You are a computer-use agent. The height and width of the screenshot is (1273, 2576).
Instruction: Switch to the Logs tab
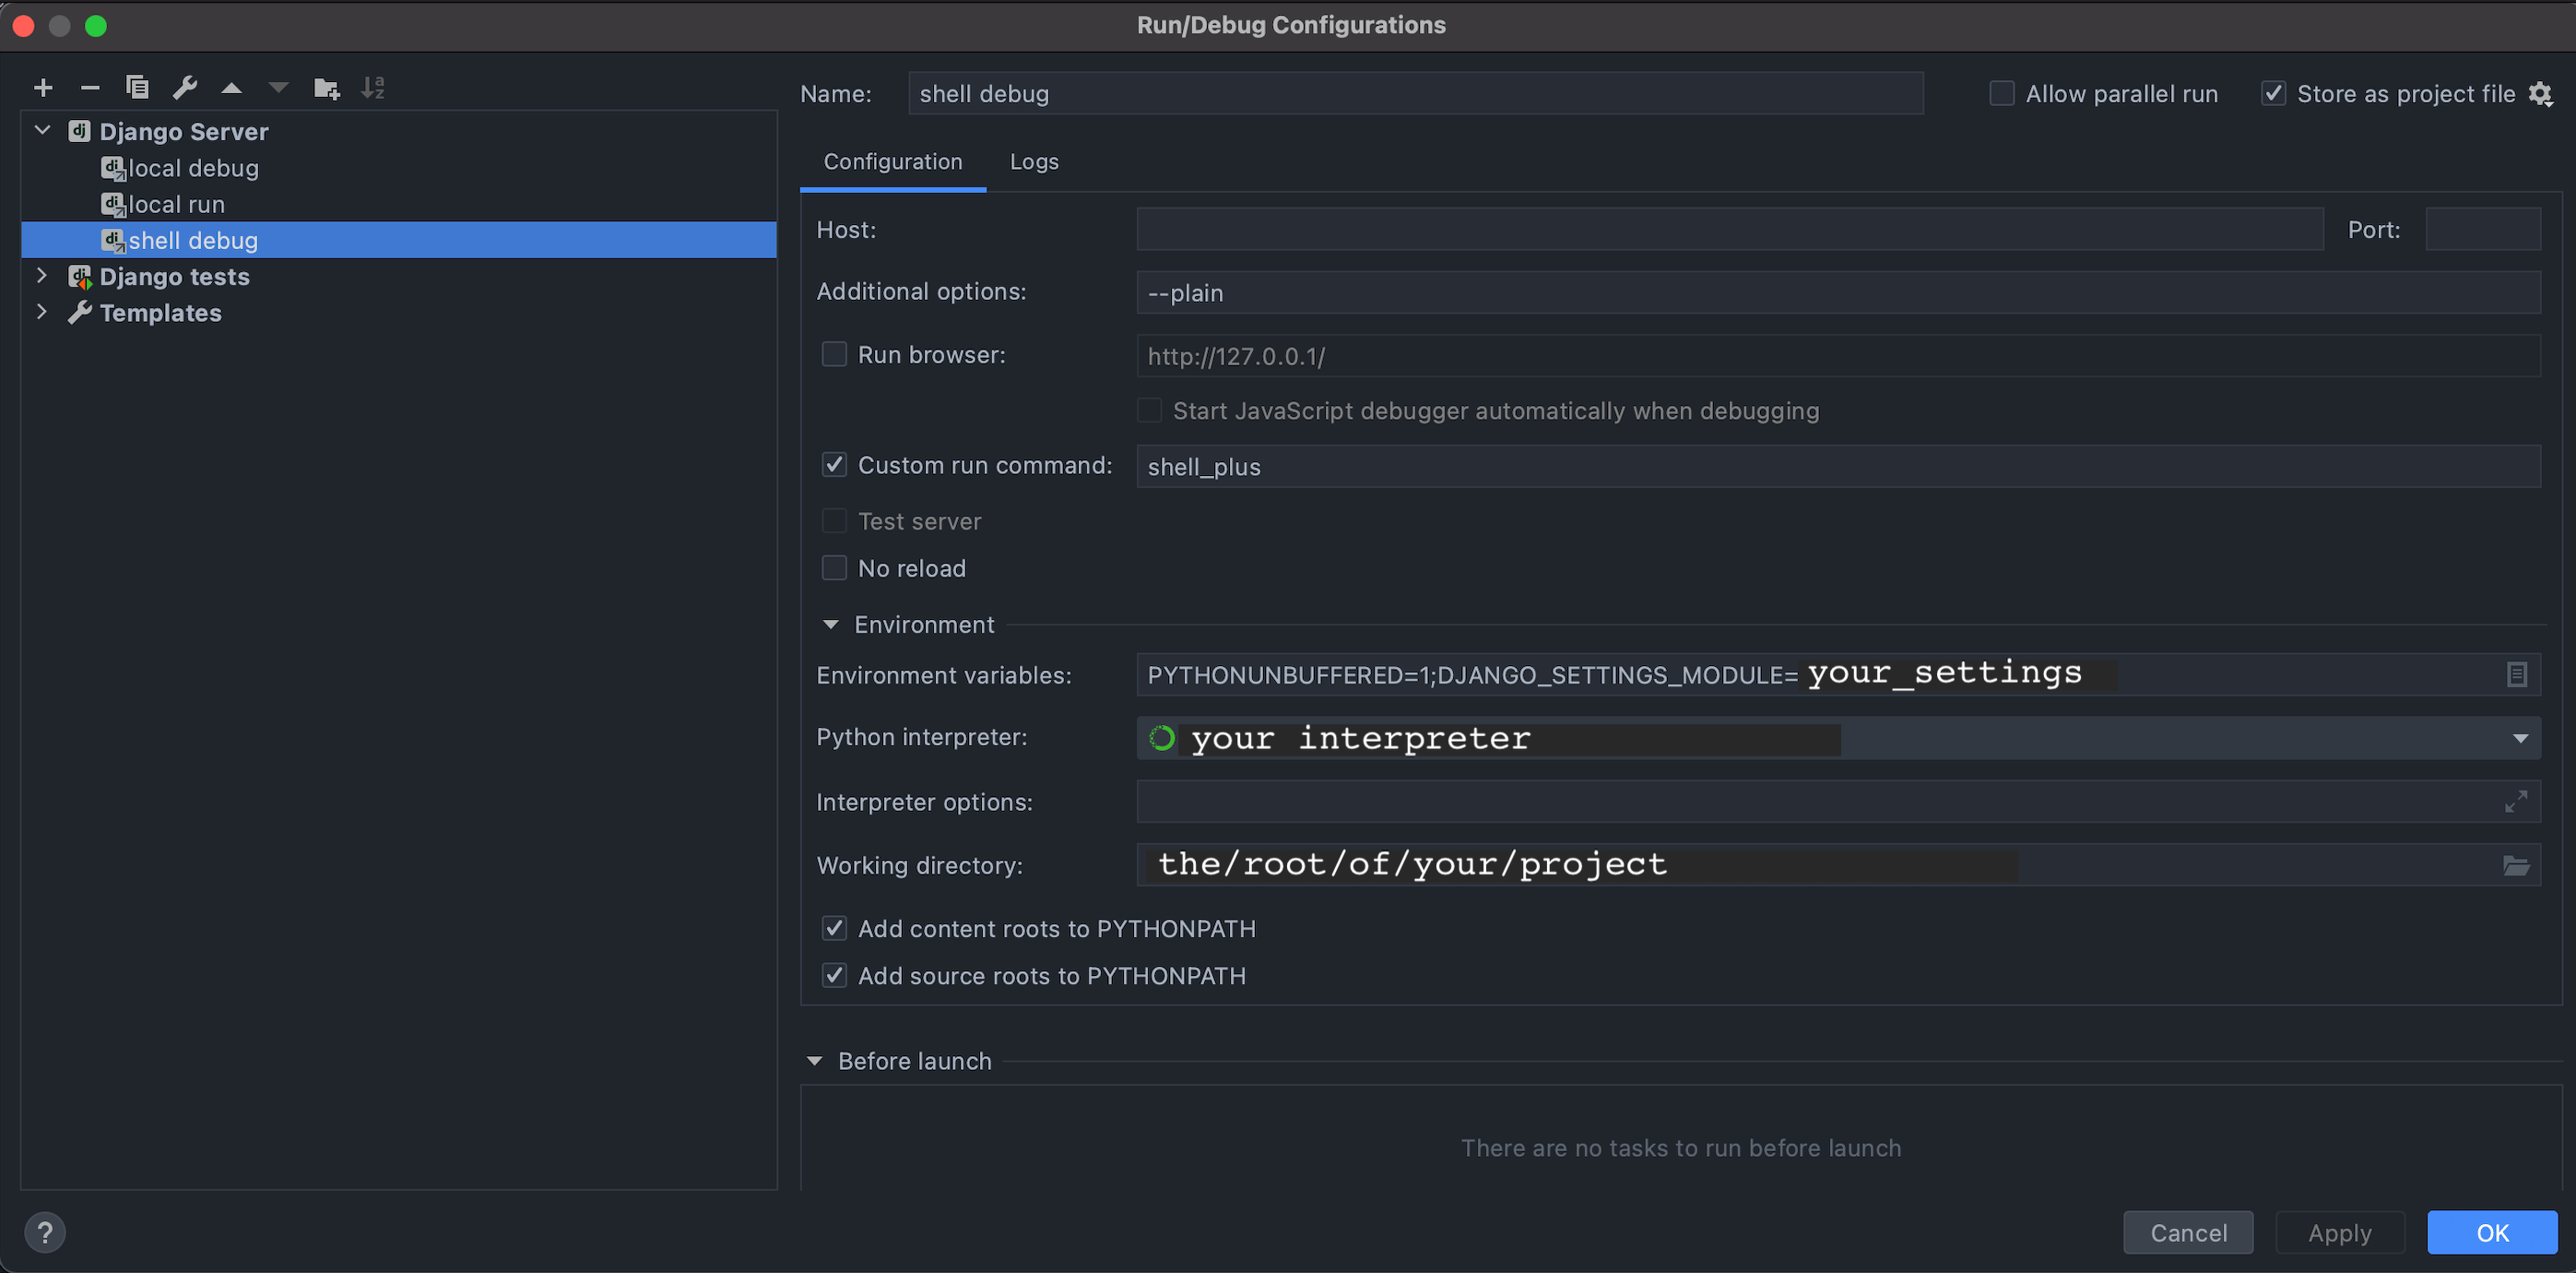pyautogui.click(x=1034, y=161)
